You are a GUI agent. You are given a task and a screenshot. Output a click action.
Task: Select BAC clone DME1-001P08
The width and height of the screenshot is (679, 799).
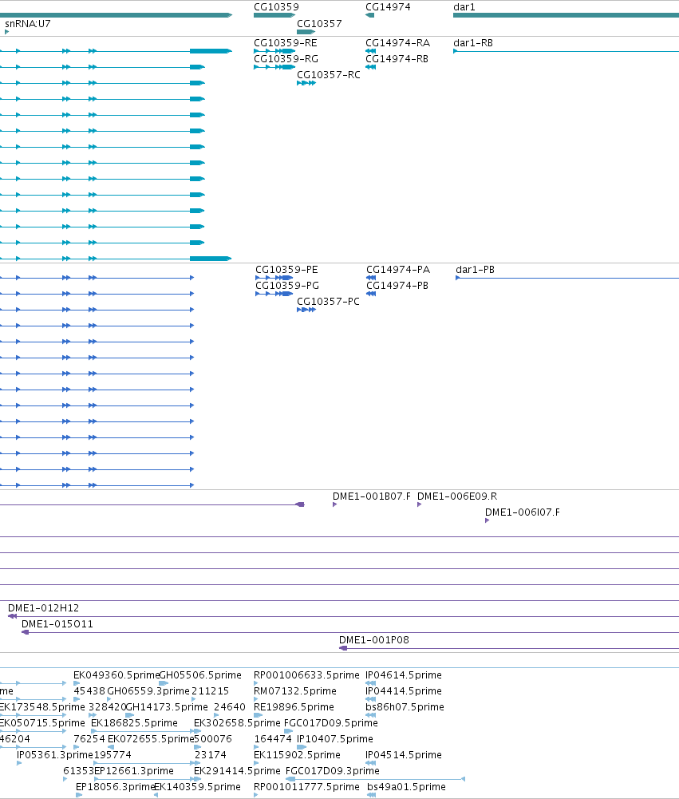pos(374,640)
